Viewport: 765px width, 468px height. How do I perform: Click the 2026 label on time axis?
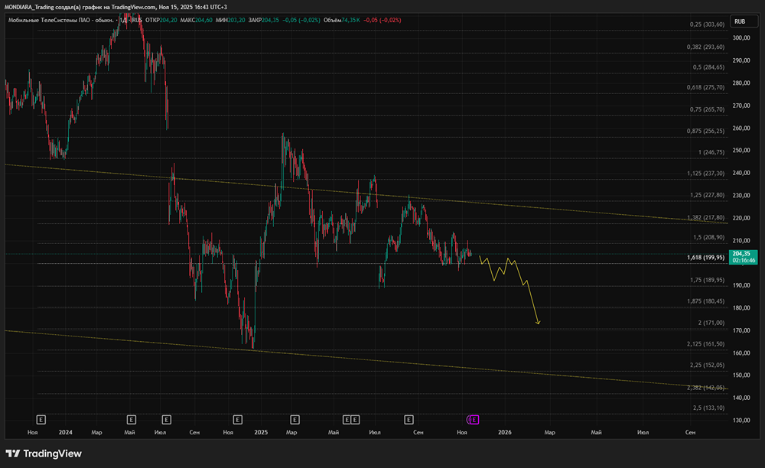[505, 432]
